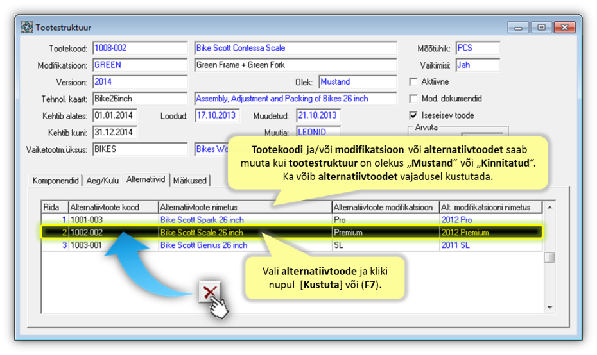Select the Alternatiivid tab

[x=146, y=179]
